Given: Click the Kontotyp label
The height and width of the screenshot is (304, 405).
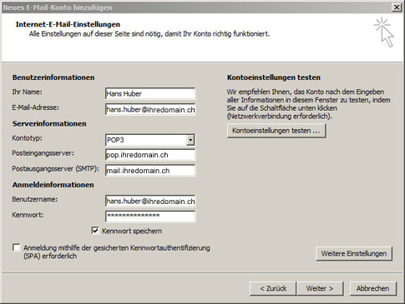Looking at the screenshot, I should tap(27, 138).
